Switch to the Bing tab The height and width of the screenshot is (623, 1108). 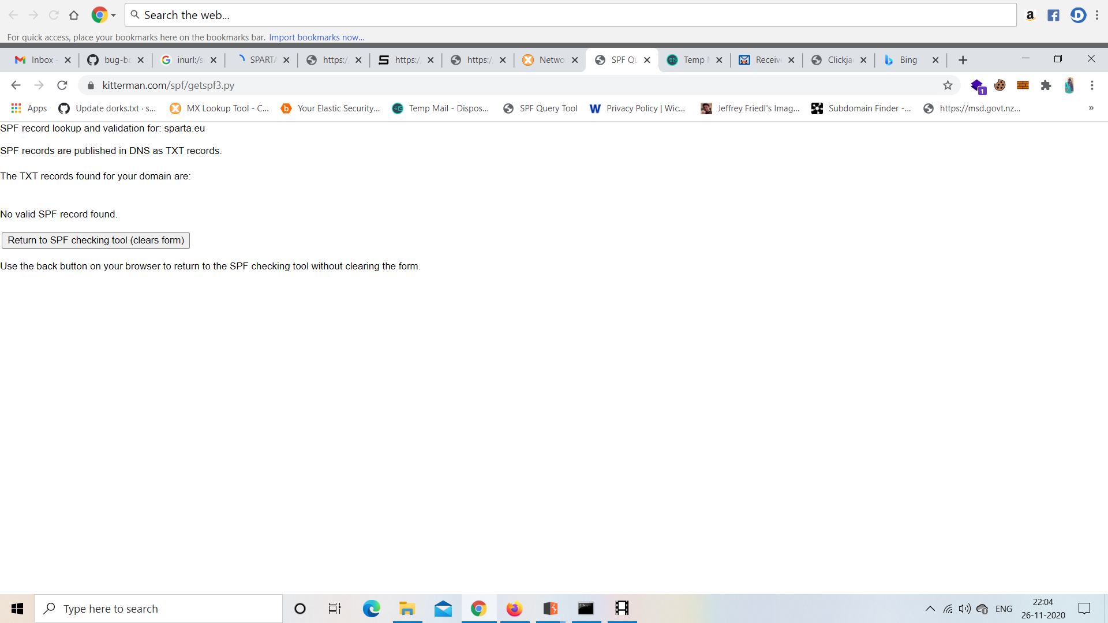[908, 60]
